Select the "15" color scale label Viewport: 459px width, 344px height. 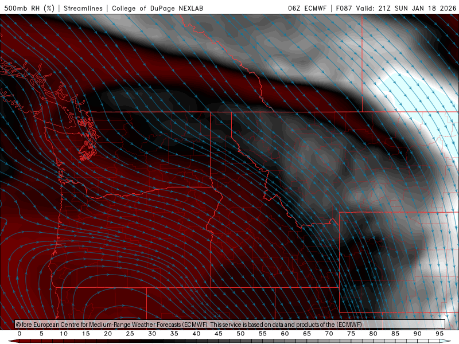[85, 334]
